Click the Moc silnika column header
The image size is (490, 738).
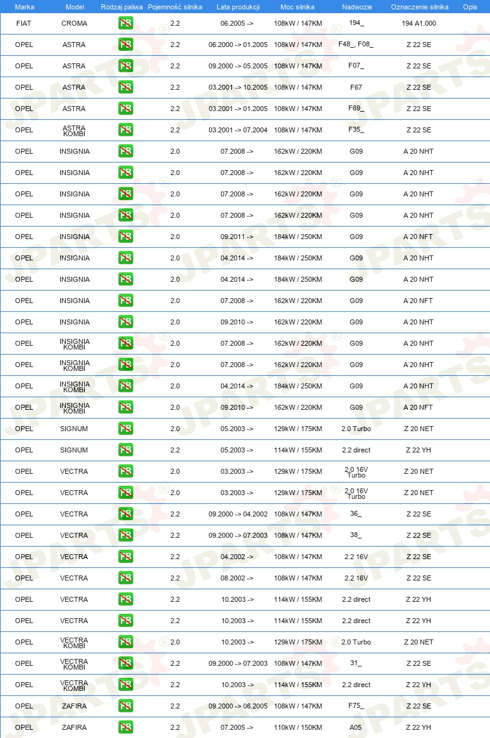coord(298,7)
